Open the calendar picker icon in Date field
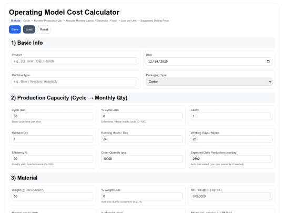 (x=268, y=62)
